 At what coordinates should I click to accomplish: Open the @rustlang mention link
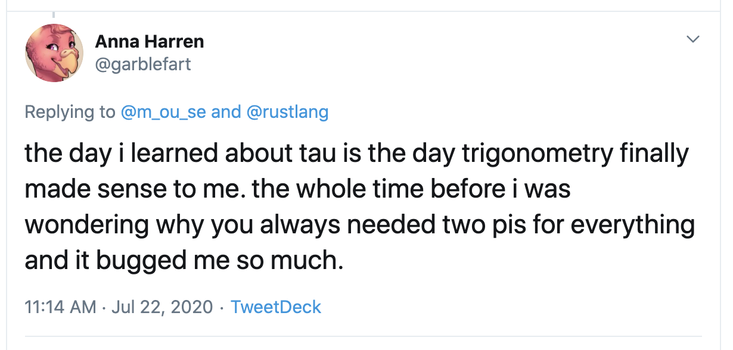(287, 112)
